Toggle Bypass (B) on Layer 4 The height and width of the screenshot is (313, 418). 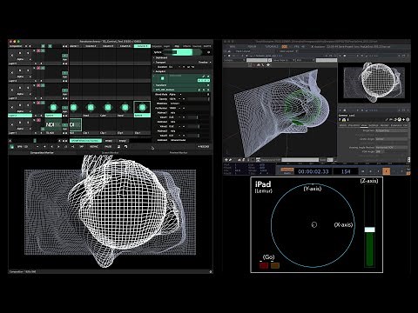(20, 70)
